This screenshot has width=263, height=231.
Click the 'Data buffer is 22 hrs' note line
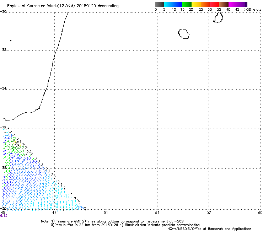click(x=125, y=225)
